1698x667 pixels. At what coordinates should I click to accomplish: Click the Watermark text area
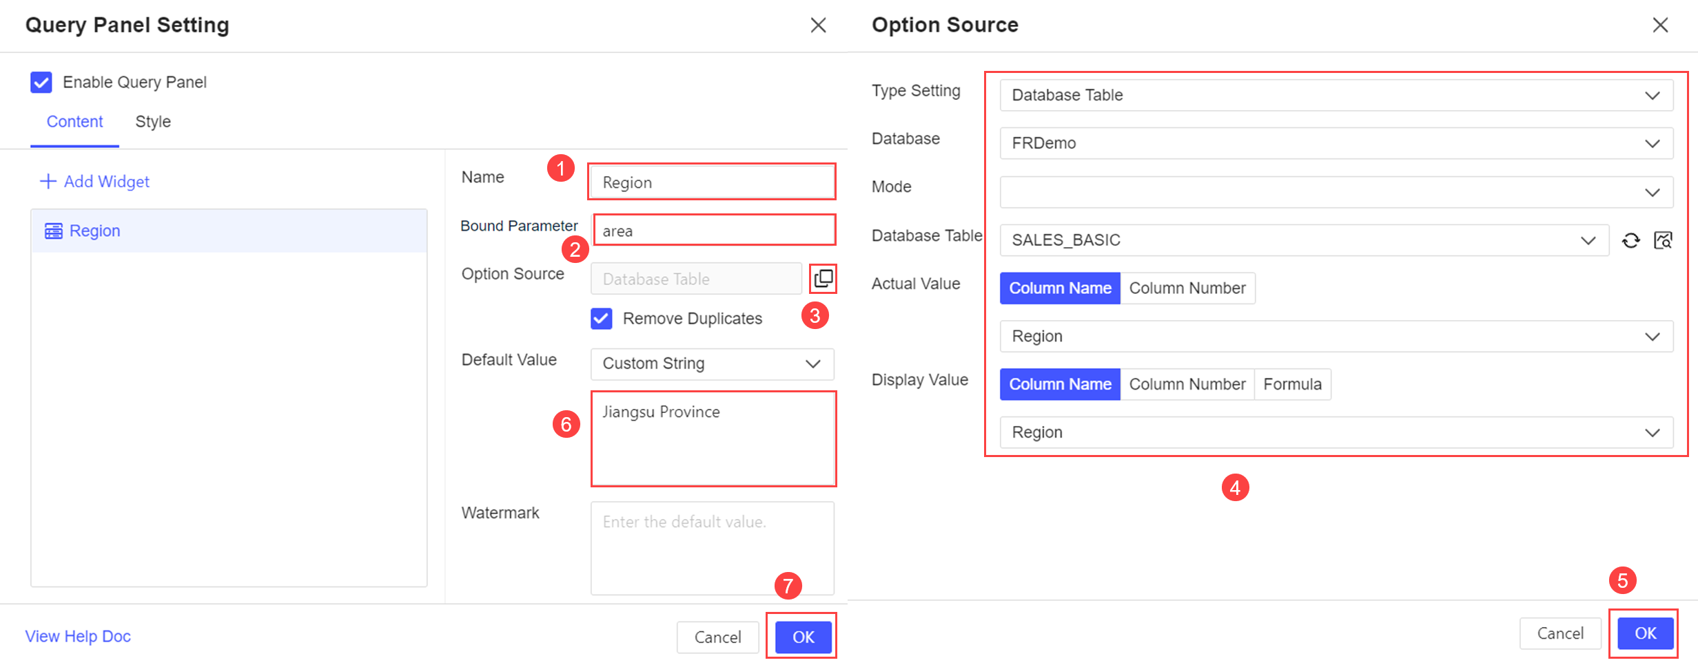click(713, 549)
